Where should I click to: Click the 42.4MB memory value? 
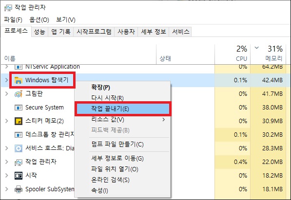pyautogui.click(x=272, y=80)
